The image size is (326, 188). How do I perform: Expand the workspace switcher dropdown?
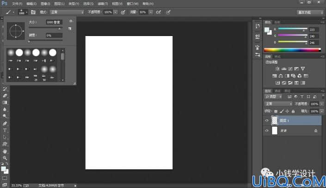(x=310, y=12)
